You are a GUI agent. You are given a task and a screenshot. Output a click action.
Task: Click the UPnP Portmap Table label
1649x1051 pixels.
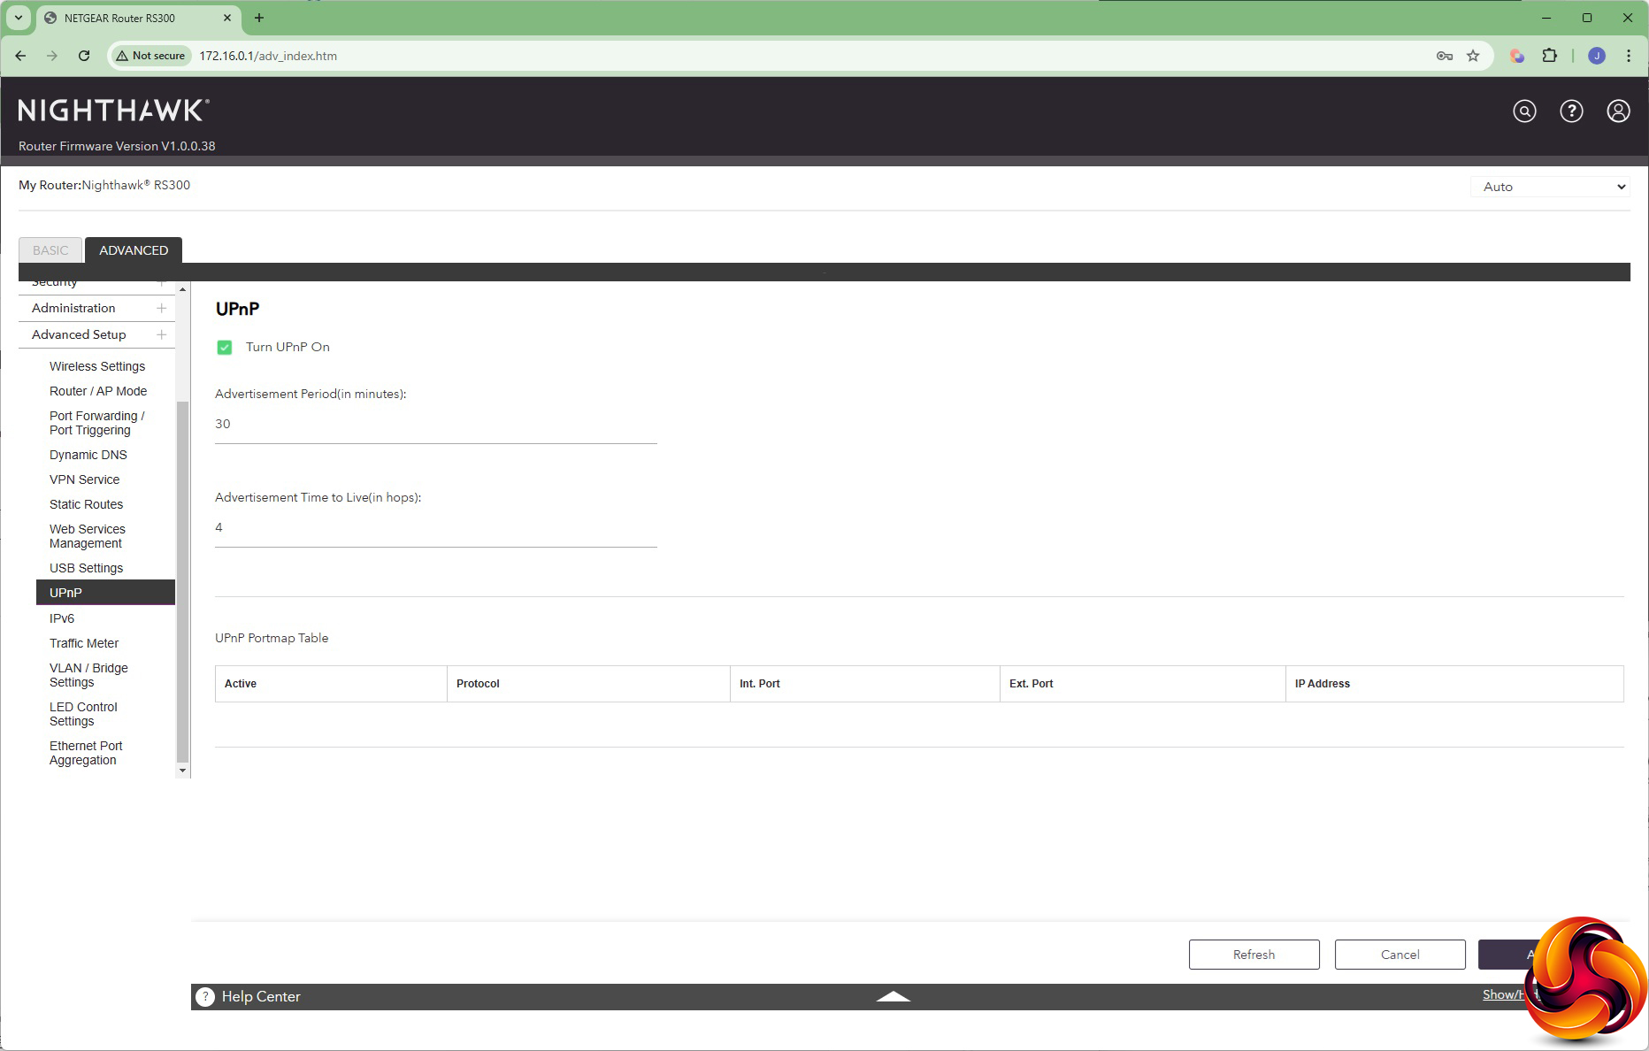pyautogui.click(x=272, y=638)
